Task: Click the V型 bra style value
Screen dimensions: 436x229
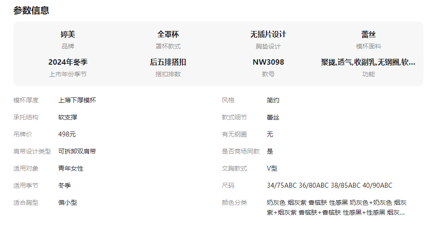Action: 272,168
